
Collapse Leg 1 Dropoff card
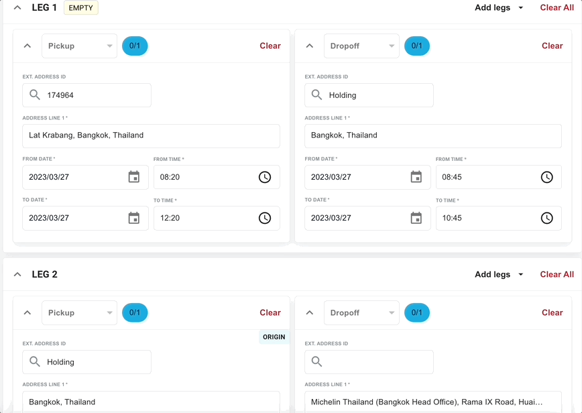[310, 46]
